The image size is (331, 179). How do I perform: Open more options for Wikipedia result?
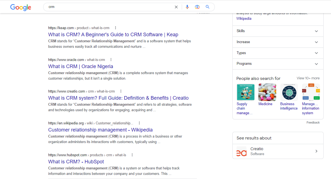[139, 123]
